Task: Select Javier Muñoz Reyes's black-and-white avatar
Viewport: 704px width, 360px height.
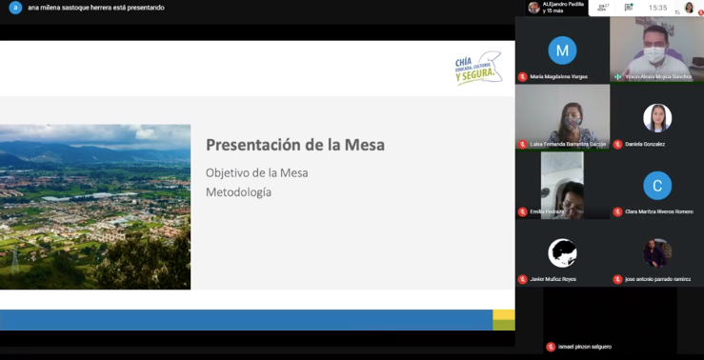Action: click(x=563, y=253)
